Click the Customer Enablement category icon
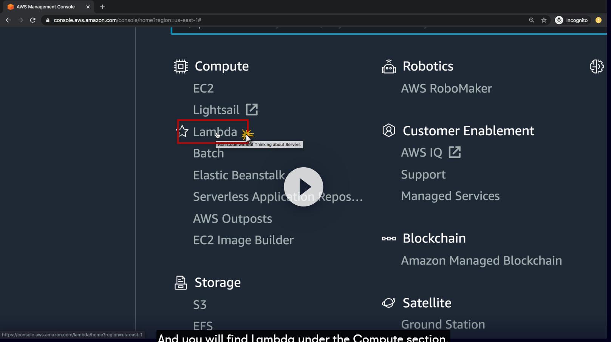 coord(388,131)
